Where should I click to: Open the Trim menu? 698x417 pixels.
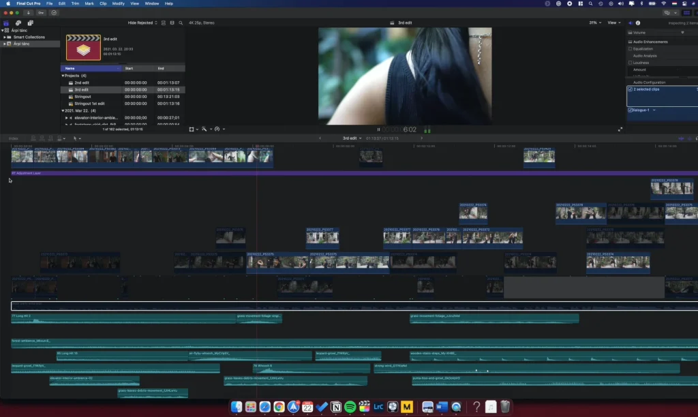click(x=75, y=3)
